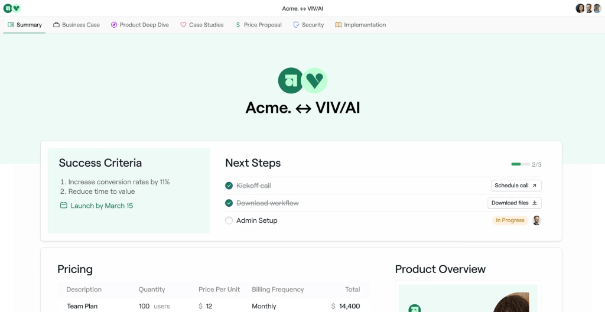This screenshot has width=605, height=312.
Task: Click the shield icon for Security
Action: [x=296, y=25]
